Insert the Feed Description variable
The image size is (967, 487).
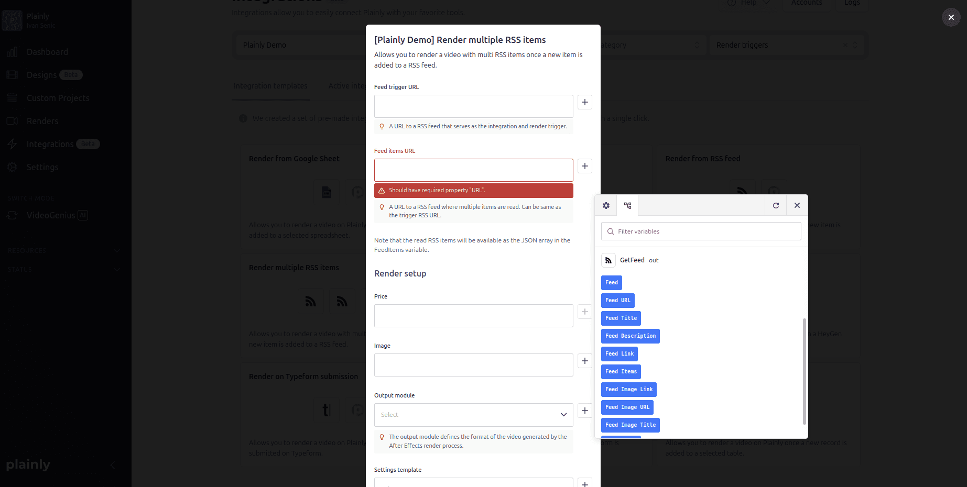click(x=631, y=336)
